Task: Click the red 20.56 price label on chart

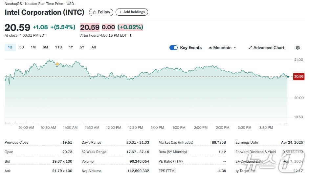Action: tap(298, 77)
